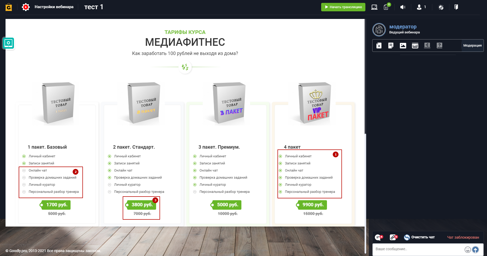487x256 pixels.
Task: Open the teal presentation settings side icon
Action: 8,43
